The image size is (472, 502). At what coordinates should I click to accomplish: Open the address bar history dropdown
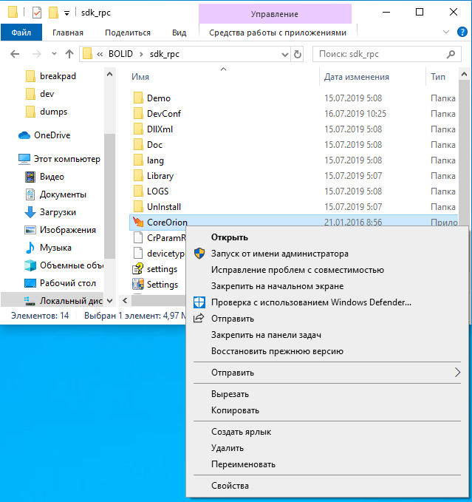[x=285, y=55]
